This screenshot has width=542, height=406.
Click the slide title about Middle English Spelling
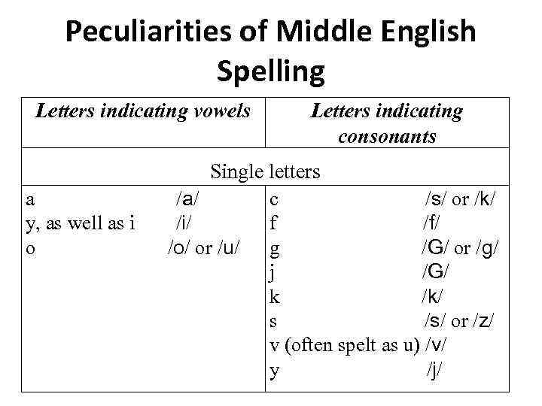(271, 51)
